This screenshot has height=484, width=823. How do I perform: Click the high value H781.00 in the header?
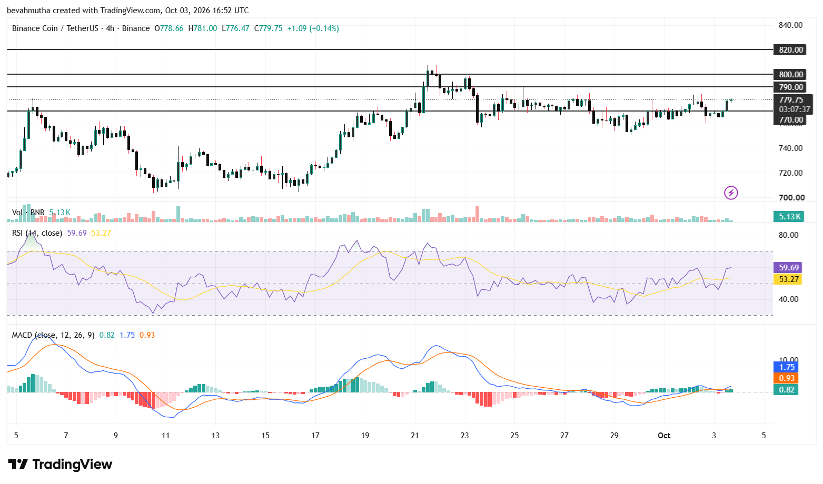click(203, 28)
